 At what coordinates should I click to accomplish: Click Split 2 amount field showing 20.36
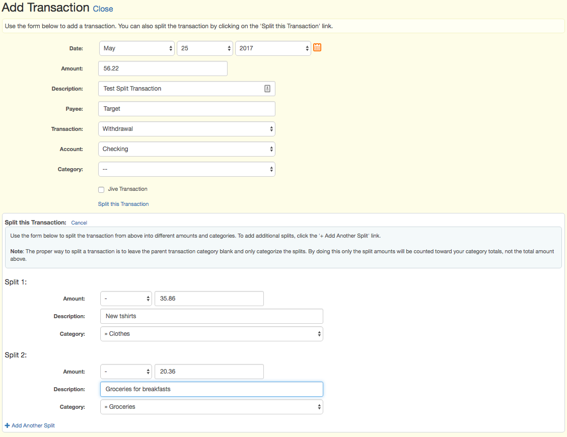coord(209,372)
